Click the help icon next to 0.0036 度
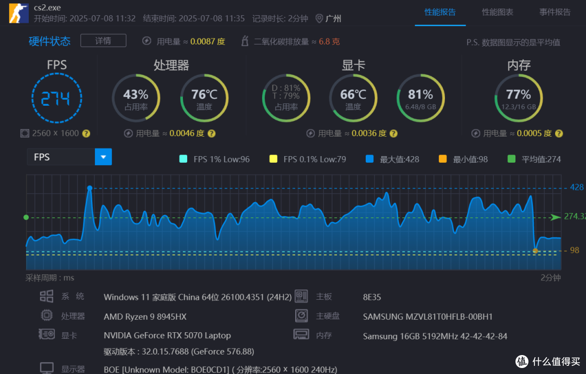 393,133
